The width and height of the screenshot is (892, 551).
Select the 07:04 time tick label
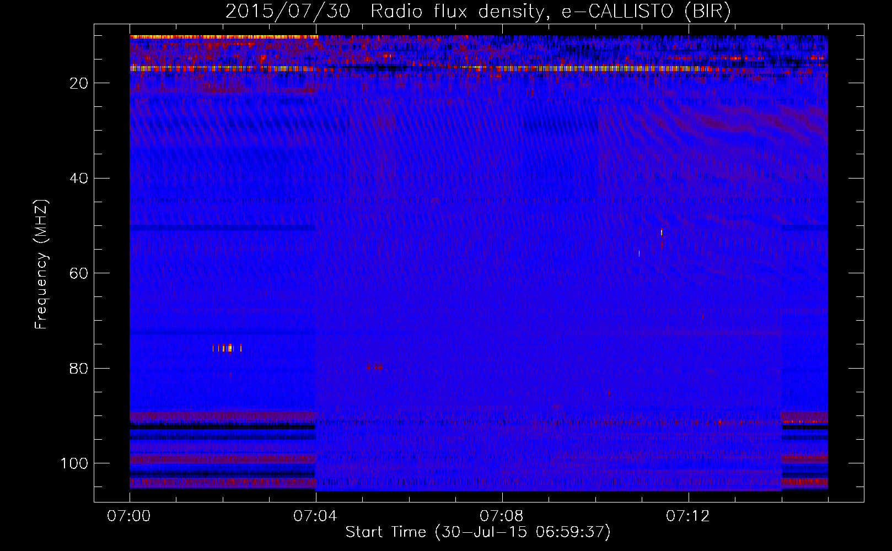pos(316,516)
